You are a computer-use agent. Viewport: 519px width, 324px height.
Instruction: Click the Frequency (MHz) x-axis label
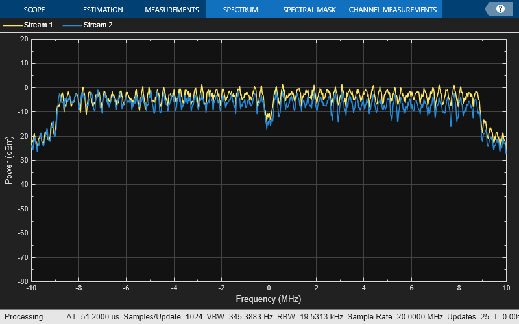point(269,299)
